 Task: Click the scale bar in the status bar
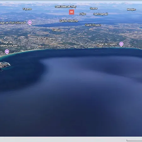134,140
